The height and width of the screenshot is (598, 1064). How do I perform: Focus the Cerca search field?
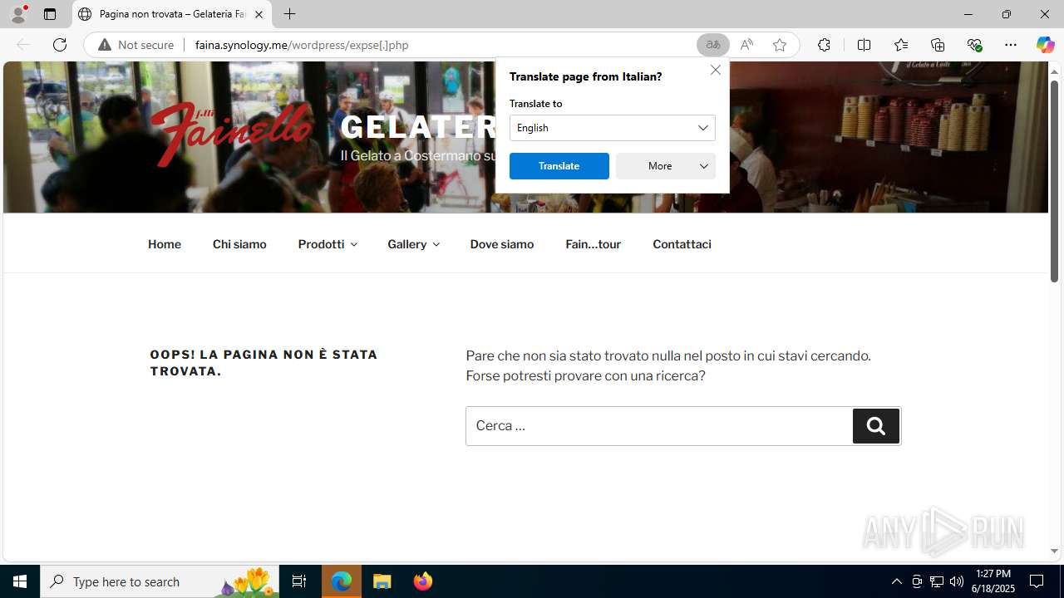659,426
